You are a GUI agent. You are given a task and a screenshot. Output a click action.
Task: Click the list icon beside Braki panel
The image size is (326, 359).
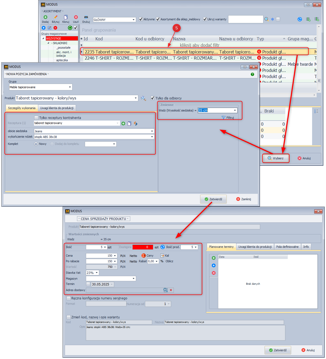pyautogui.click(x=316, y=111)
